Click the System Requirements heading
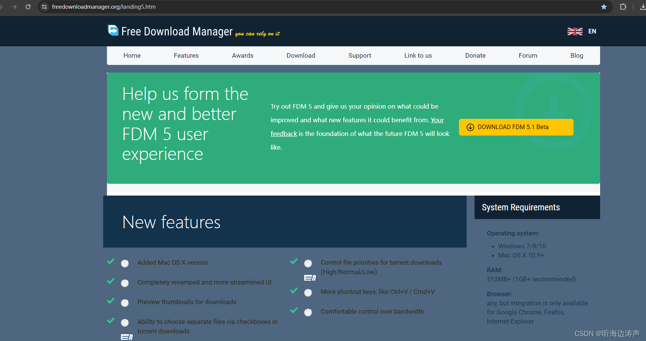Viewport: 646px width, 341px height. pos(521,207)
